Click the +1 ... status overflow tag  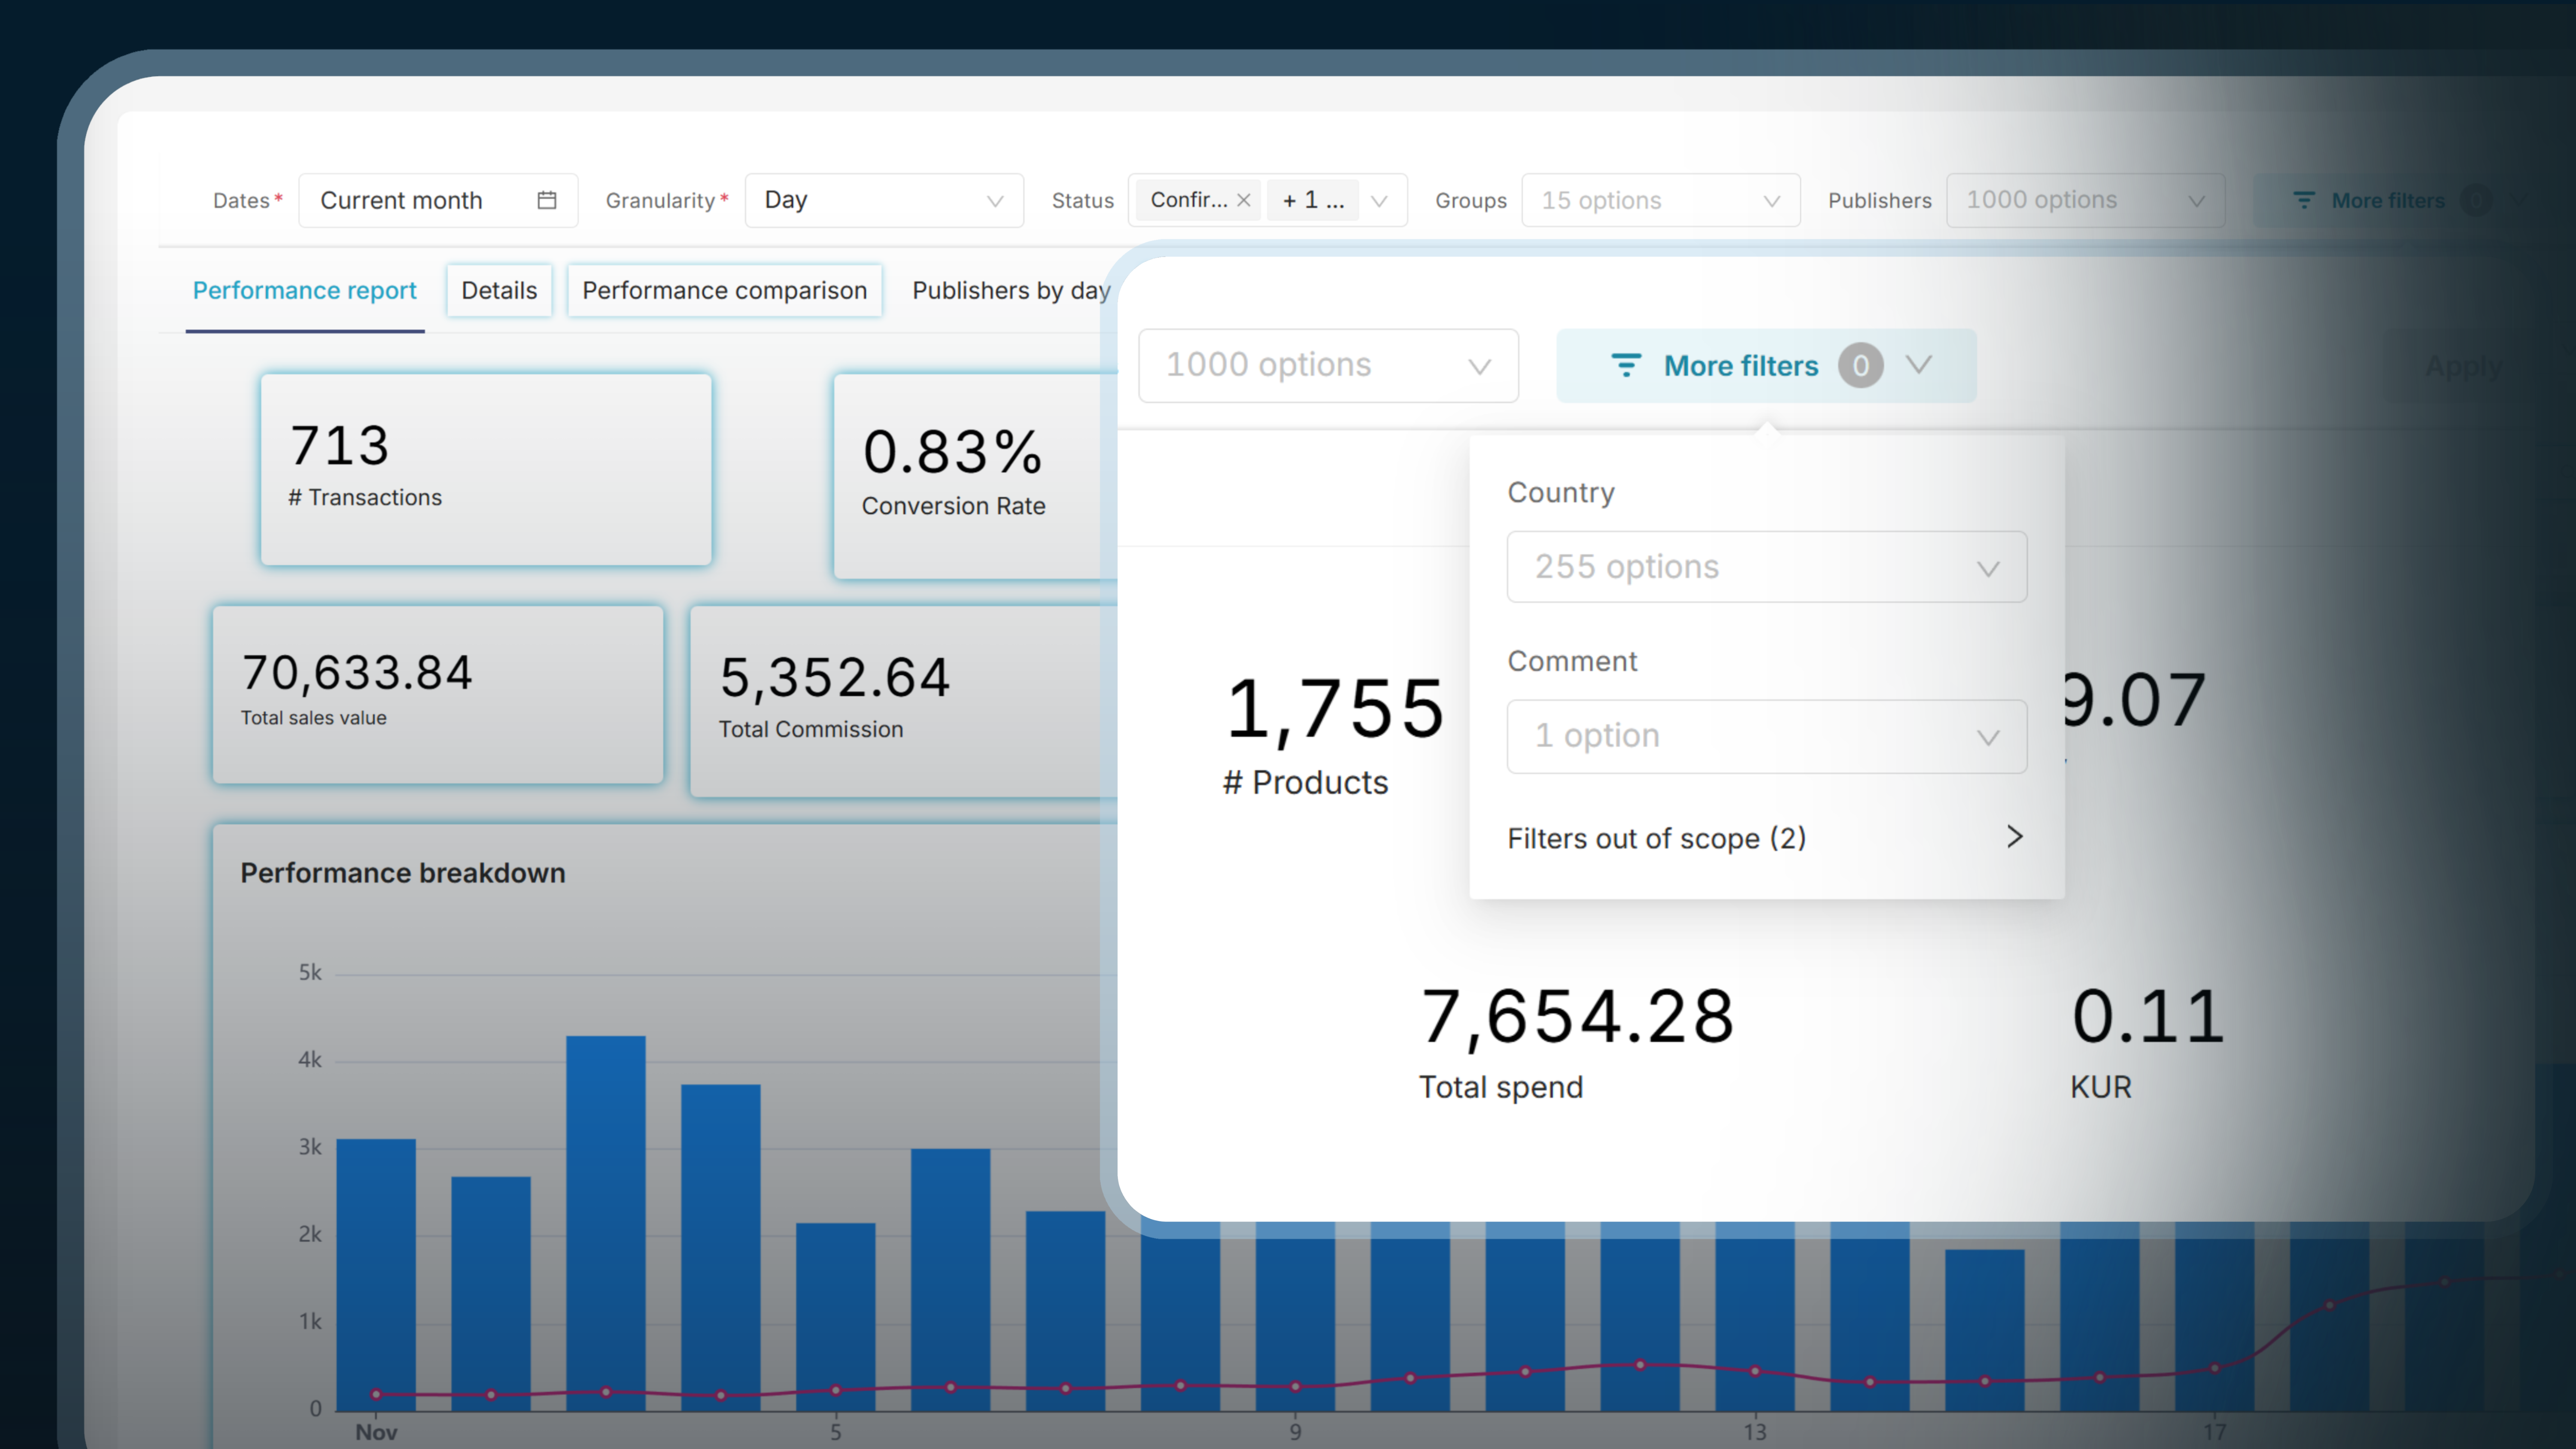tap(1312, 200)
